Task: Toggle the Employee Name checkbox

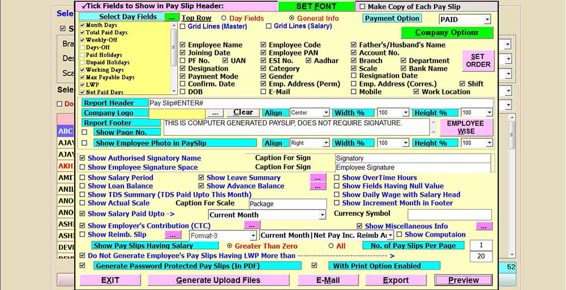Action: coord(183,45)
